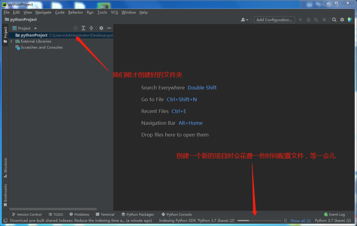This screenshot has height=226, width=357.
Task: Click the Expand All icon
Action: pos(83,28)
